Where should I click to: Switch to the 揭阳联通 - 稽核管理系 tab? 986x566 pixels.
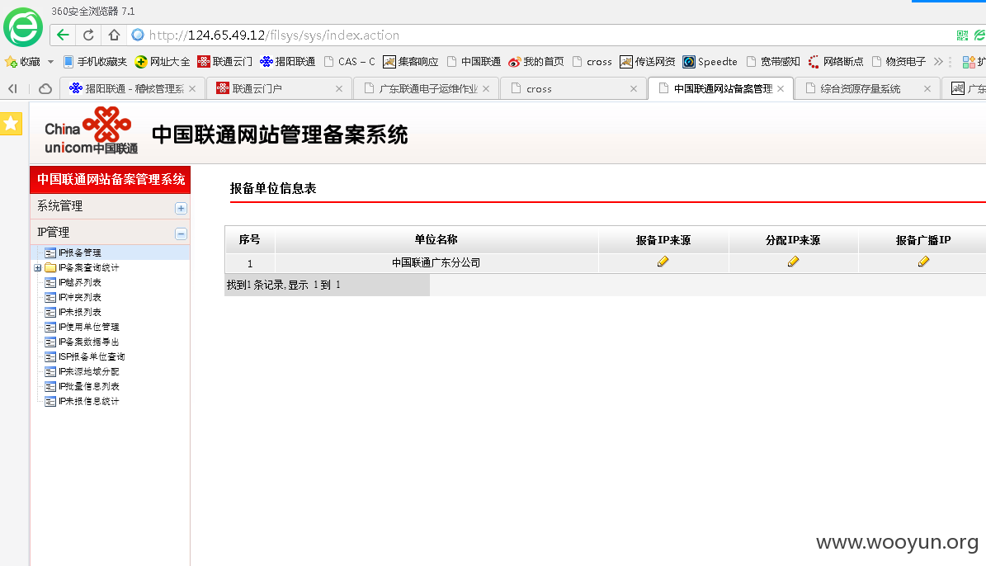tap(133, 88)
